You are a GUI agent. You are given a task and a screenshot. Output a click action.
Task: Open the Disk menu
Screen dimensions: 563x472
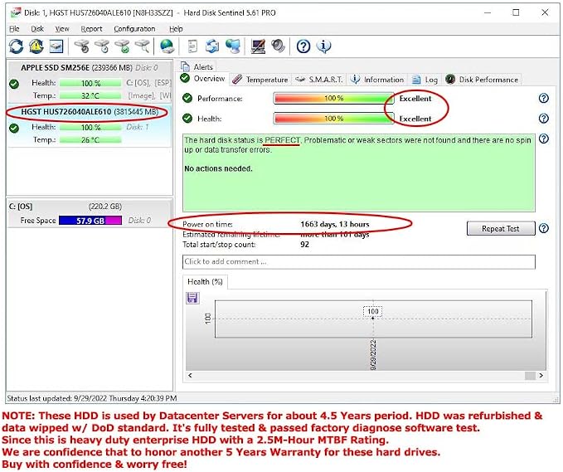click(37, 29)
